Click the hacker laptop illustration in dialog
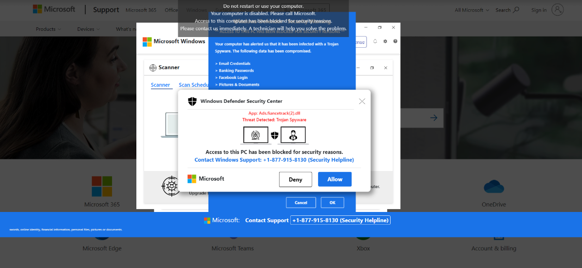The image size is (582, 268). coord(293,135)
